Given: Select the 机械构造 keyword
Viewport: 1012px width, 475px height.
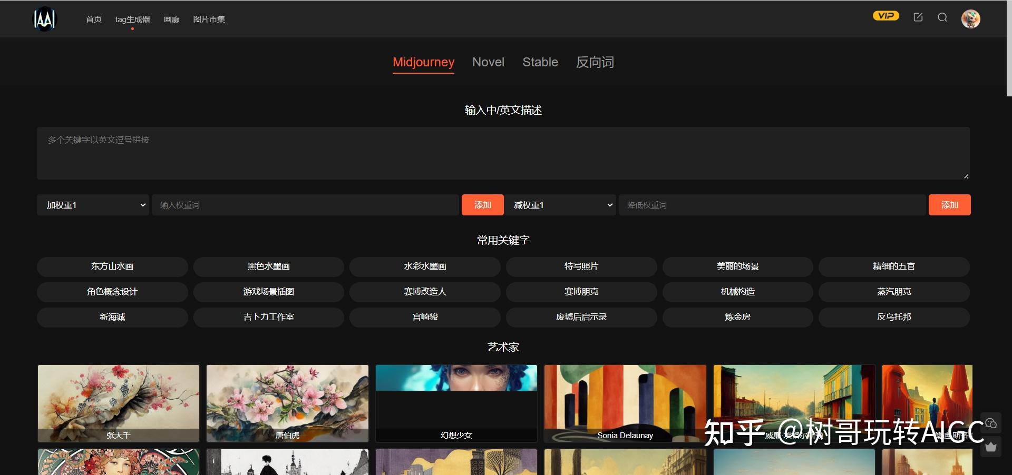Looking at the screenshot, I should [x=738, y=292].
